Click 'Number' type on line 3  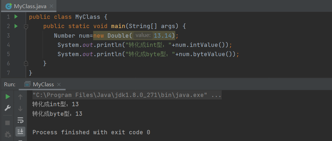pyautogui.click(x=65, y=36)
